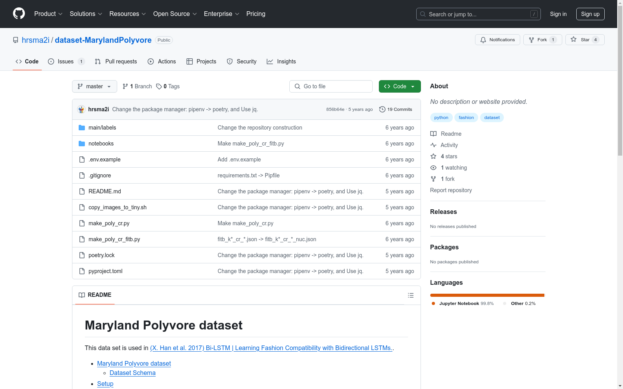Click the fashion topic tag
This screenshot has width=623, height=389.
pyautogui.click(x=466, y=117)
